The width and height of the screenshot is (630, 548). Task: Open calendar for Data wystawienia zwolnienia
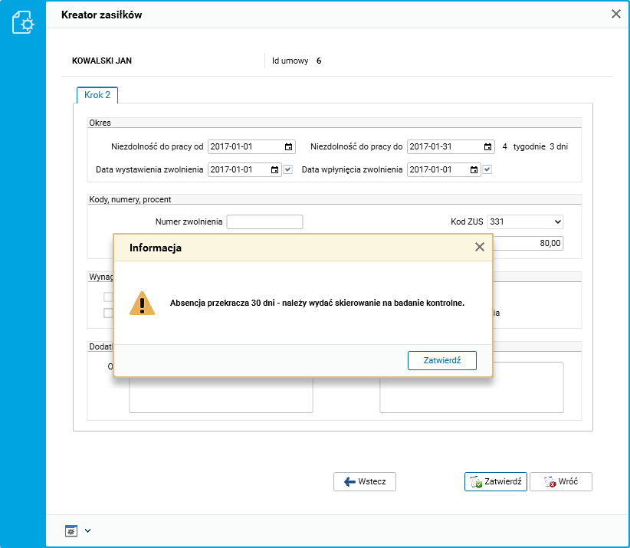click(x=276, y=170)
